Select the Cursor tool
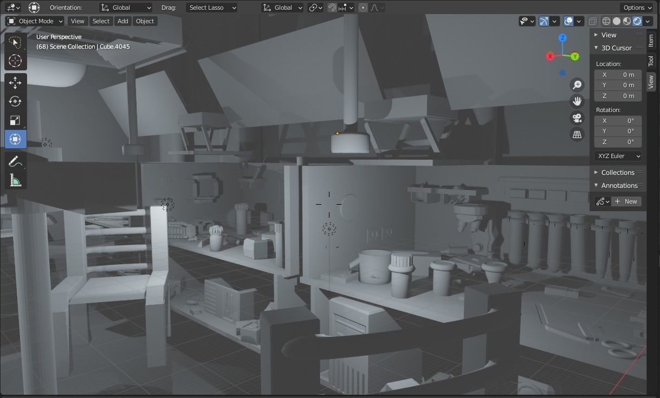This screenshot has height=398, width=660. pos(15,61)
